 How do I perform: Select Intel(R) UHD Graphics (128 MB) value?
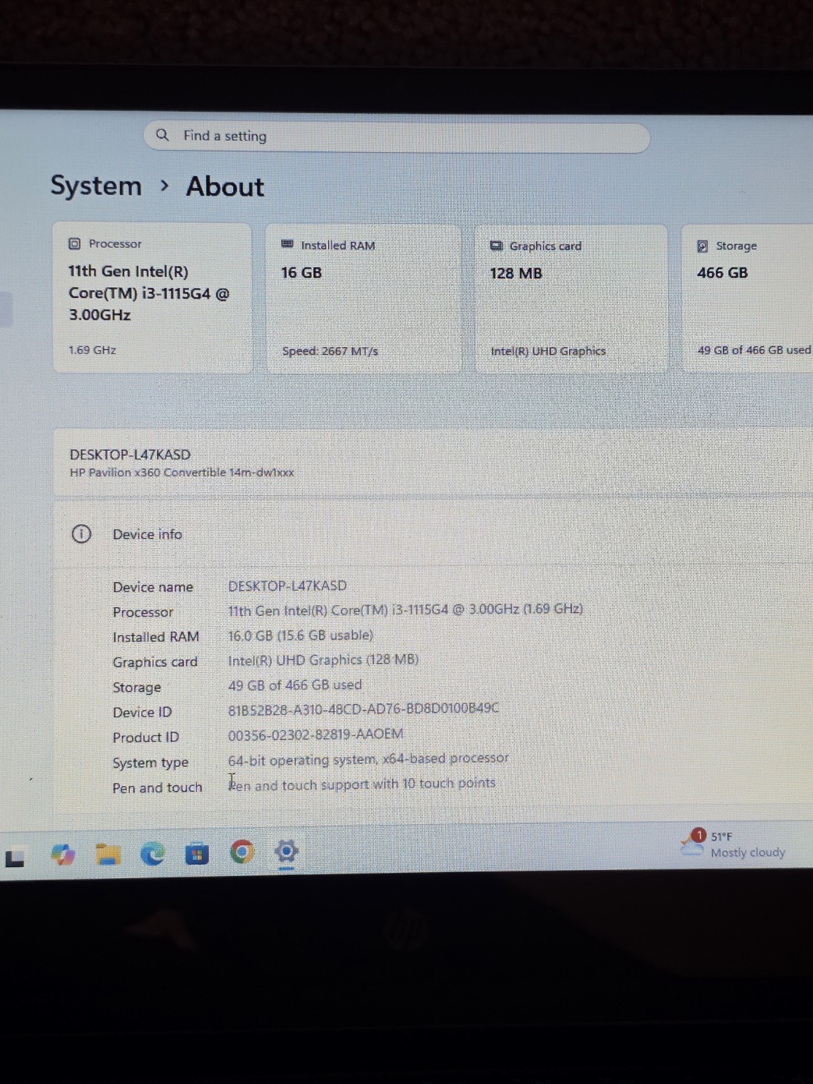click(323, 660)
